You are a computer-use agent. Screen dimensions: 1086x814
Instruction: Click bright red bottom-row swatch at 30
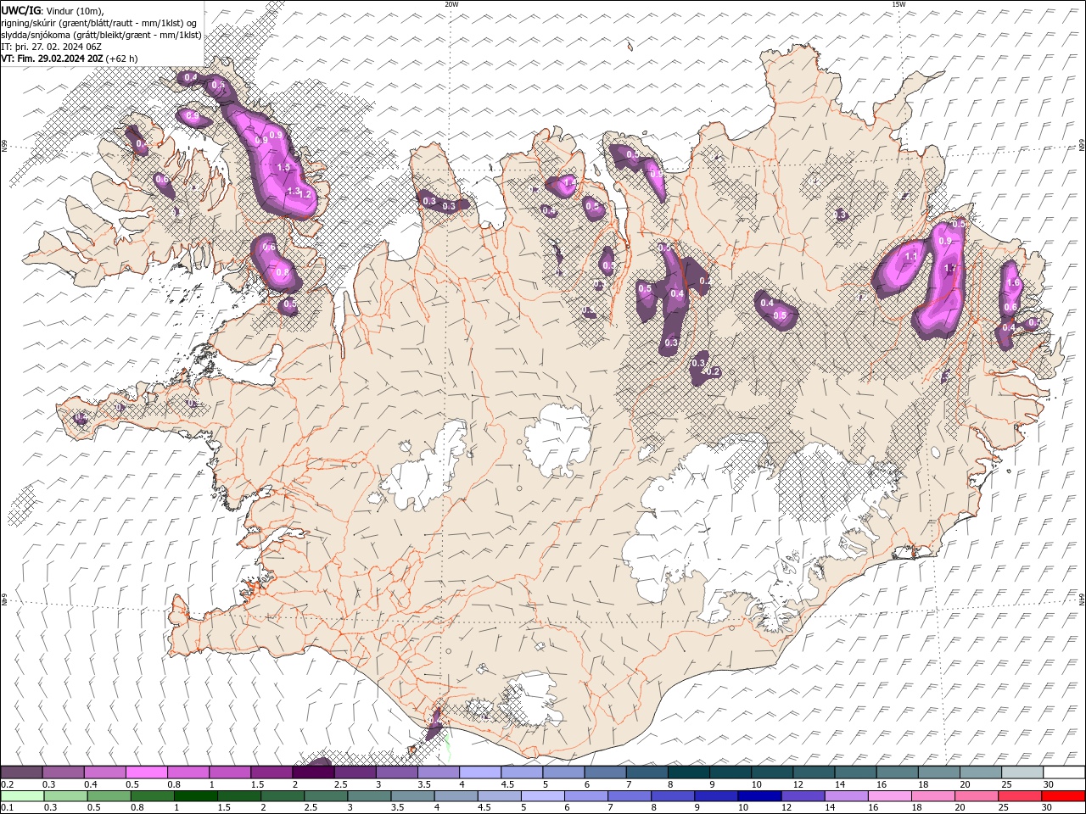coord(1063,796)
